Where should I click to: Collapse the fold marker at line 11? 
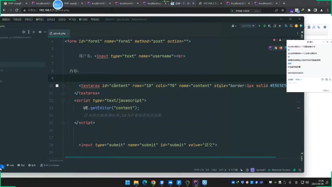pos(63,93)
